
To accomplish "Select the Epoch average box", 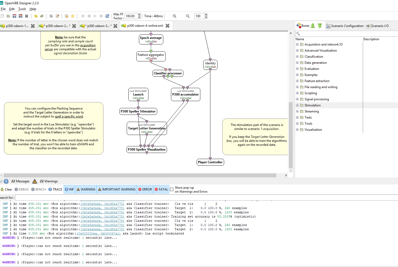I will (x=151, y=39).
